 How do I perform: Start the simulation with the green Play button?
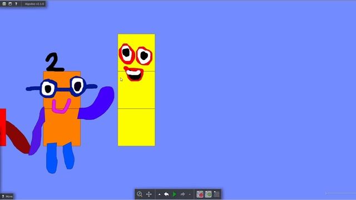point(174,194)
